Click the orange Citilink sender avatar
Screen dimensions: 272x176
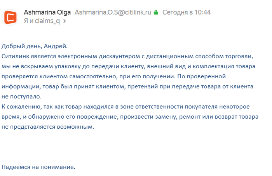(10, 17)
